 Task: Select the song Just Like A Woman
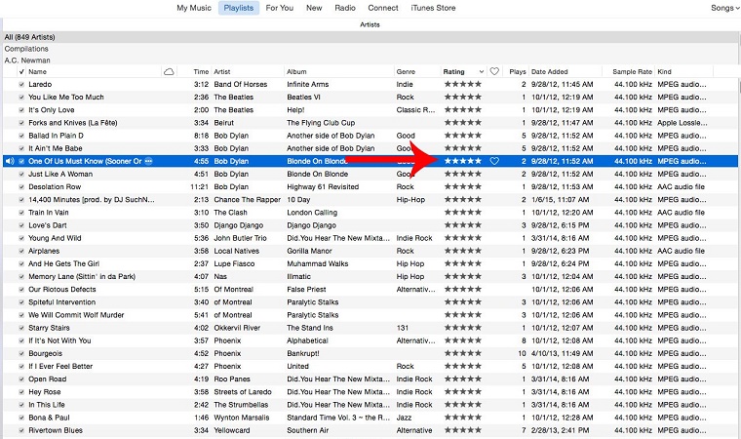click(x=60, y=174)
